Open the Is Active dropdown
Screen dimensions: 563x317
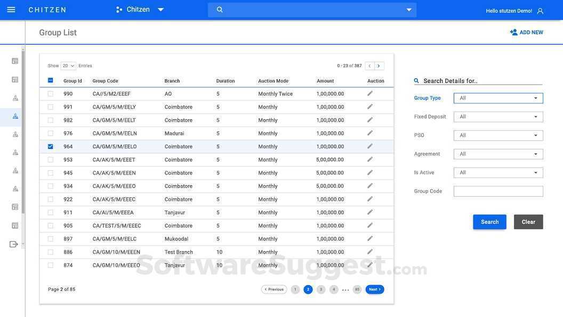tap(498, 173)
